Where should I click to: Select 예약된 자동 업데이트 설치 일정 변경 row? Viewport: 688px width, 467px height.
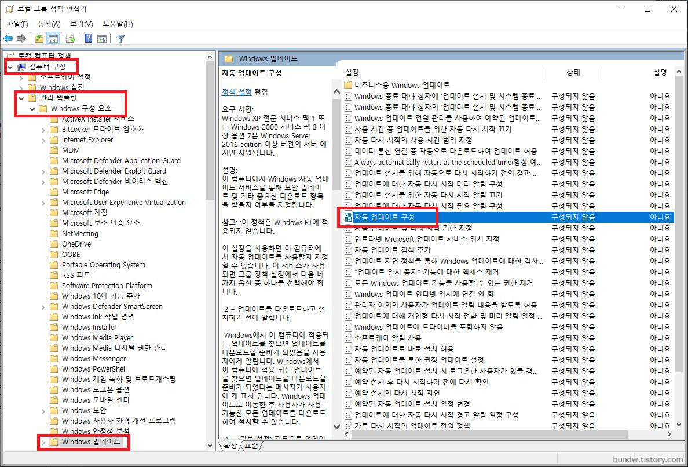pos(508,404)
